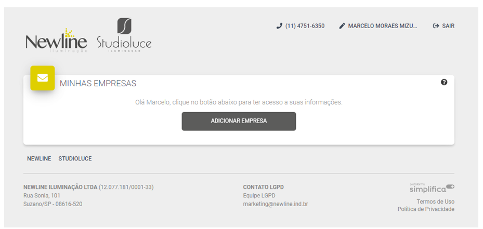Click the CNPJ number (12.077.181/0001-33)
The width and height of the screenshot is (483, 229).
[126, 187]
